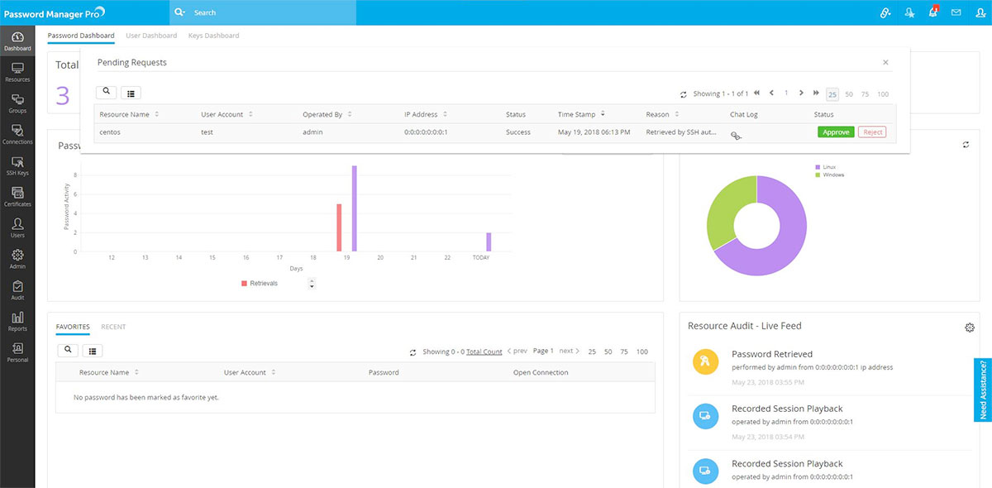This screenshot has height=488, width=992.
Task: Open column chooser in Favorites table
Action: pos(92,351)
